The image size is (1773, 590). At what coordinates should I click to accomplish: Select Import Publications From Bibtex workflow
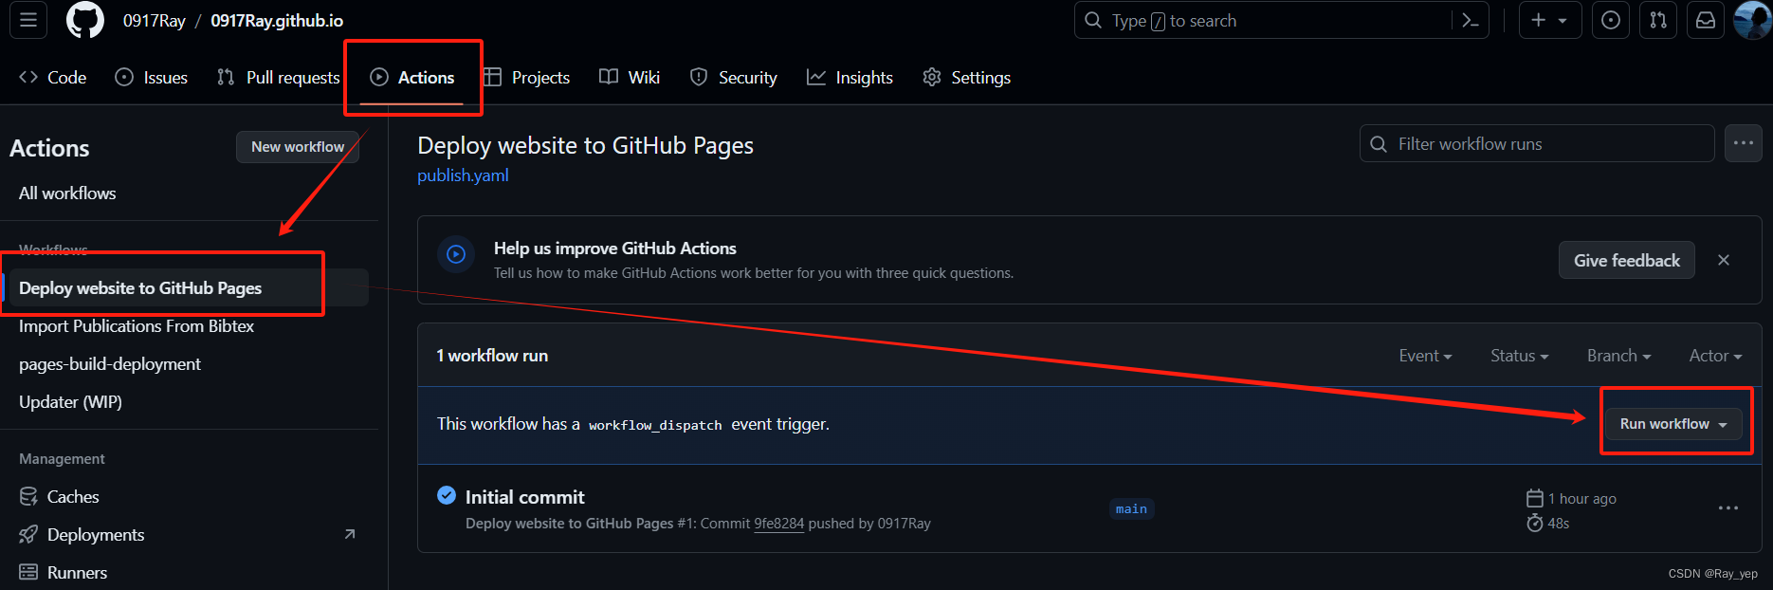[x=137, y=326]
